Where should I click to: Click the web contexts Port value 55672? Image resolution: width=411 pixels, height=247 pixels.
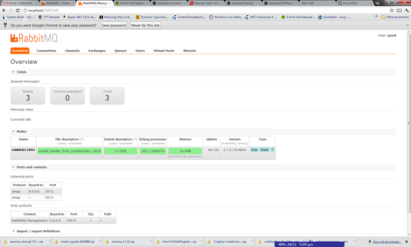click(71, 221)
